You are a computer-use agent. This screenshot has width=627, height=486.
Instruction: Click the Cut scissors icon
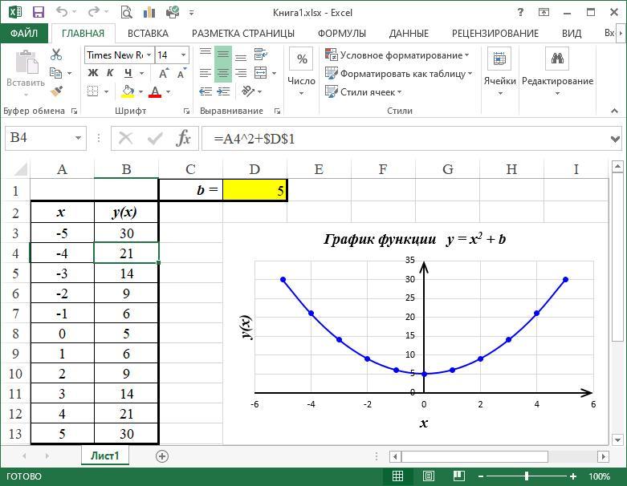pos(56,55)
